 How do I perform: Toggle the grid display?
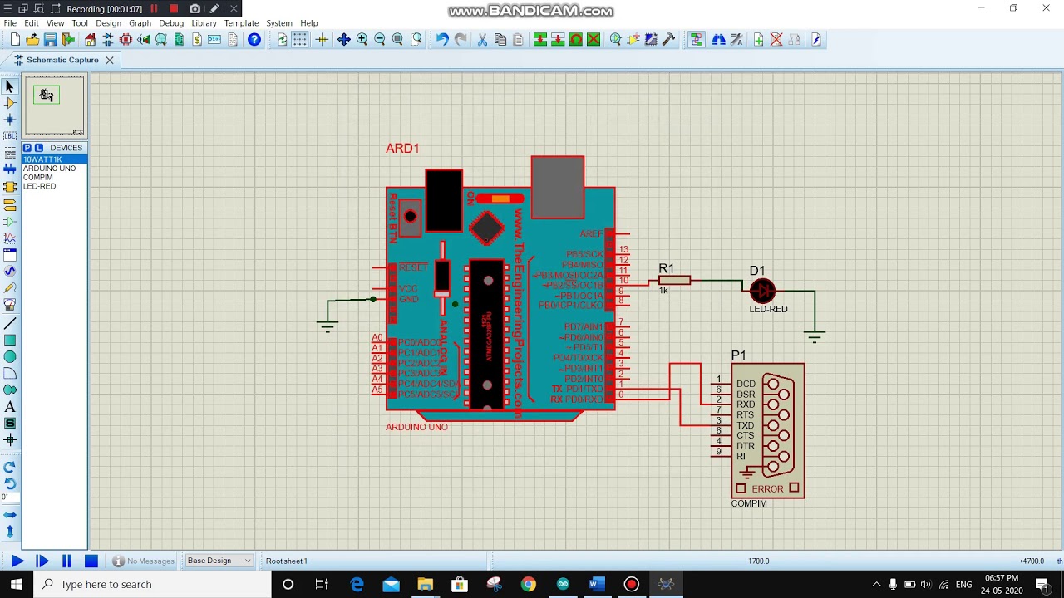[300, 40]
